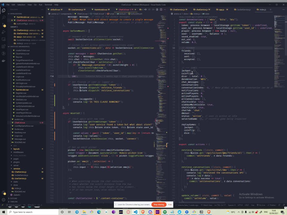
Task: Expand the layouts folder
Action: pos(16,149)
